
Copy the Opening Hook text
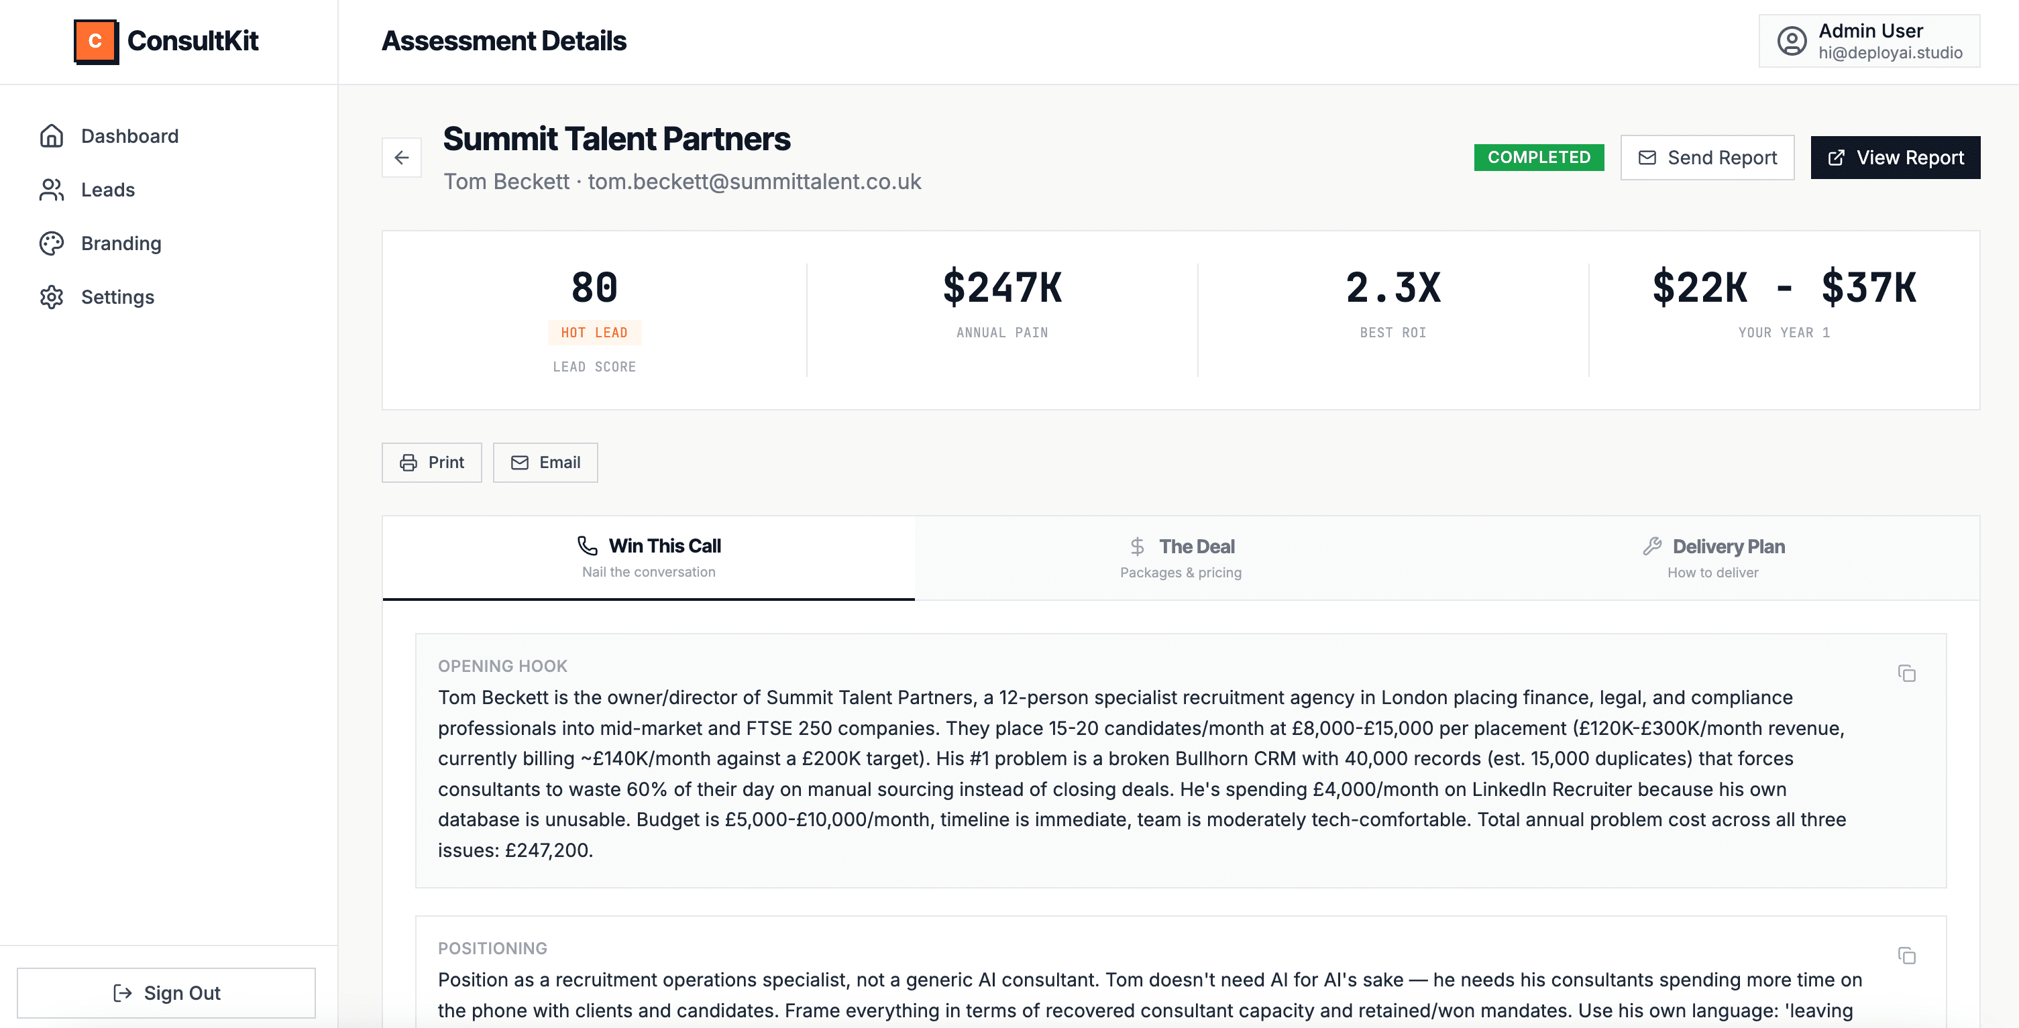click(x=1907, y=674)
